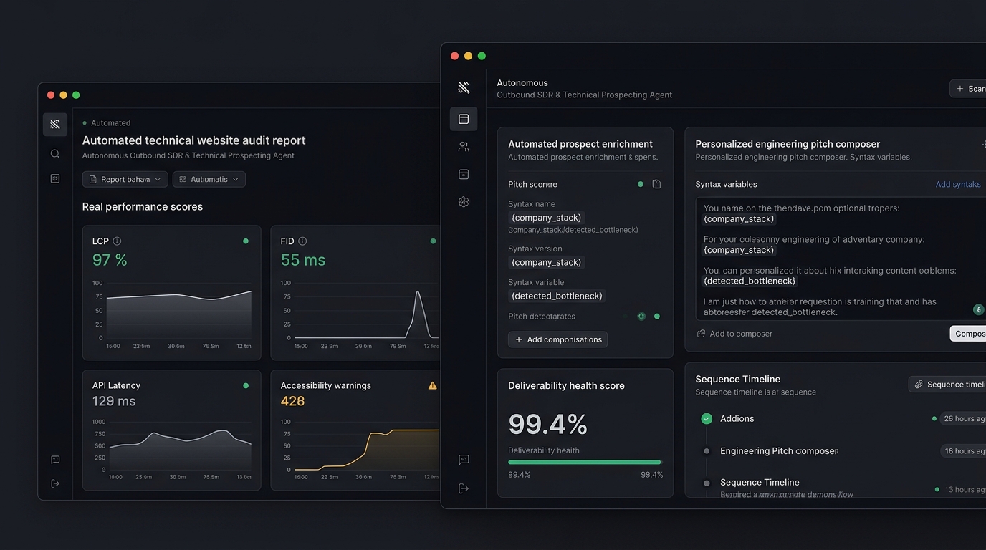This screenshot has width=986, height=550.
Task: Click logout icon in audit report window sidebar
Action: pyautogui.click(x=55, y=483)
